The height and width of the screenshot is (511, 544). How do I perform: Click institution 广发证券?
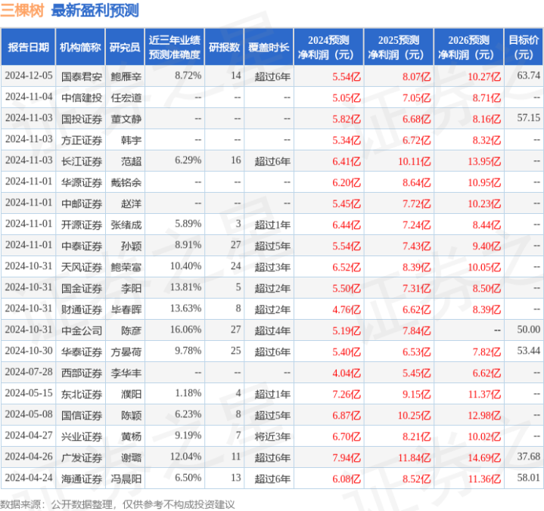[82, 457]
